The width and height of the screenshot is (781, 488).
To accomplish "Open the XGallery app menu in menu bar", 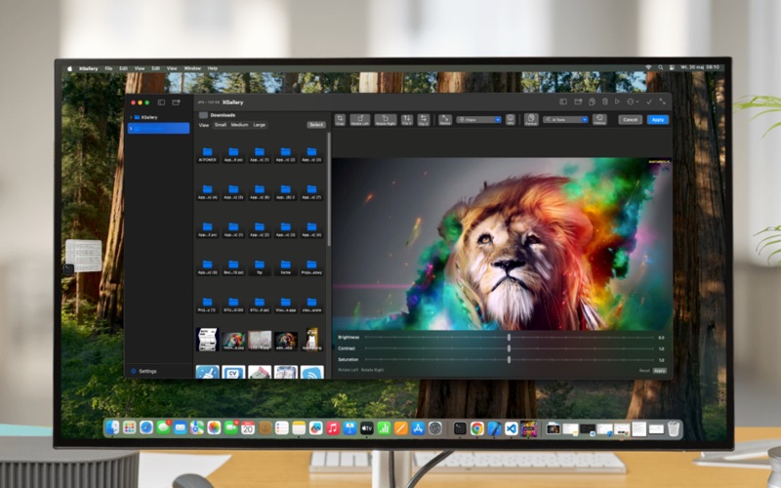I will 88,68.
